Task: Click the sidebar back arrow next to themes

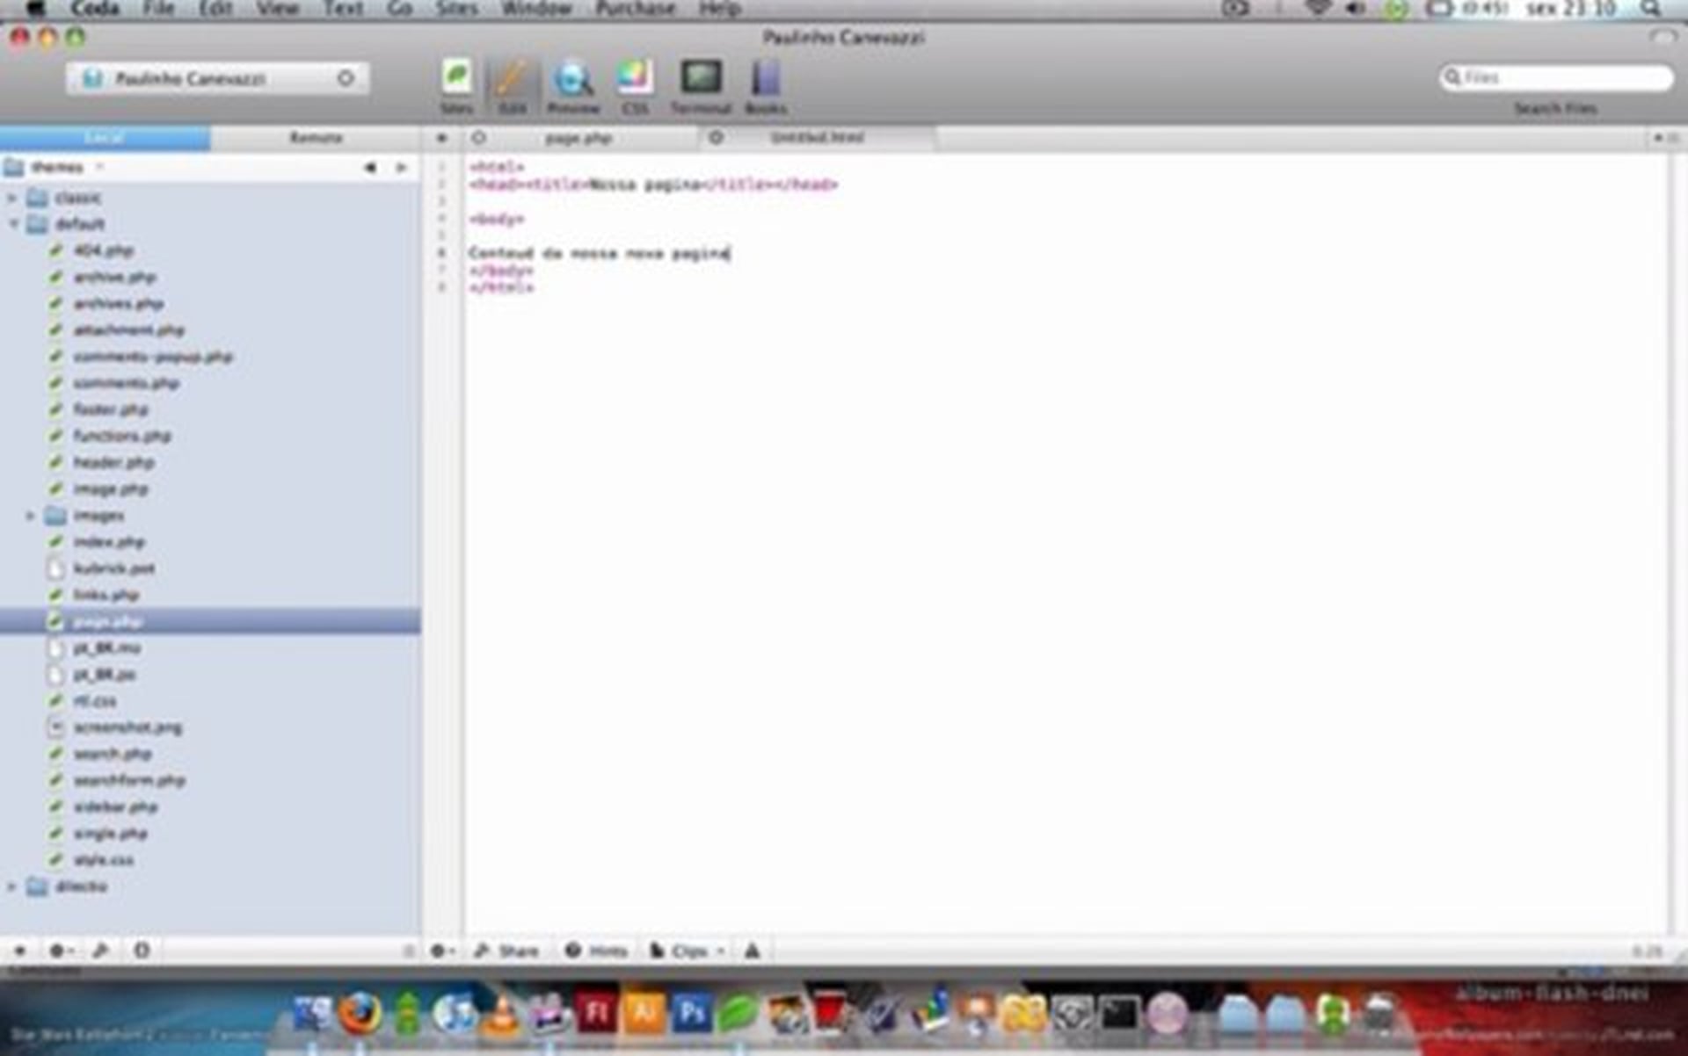Action: [x=370, y=167]
